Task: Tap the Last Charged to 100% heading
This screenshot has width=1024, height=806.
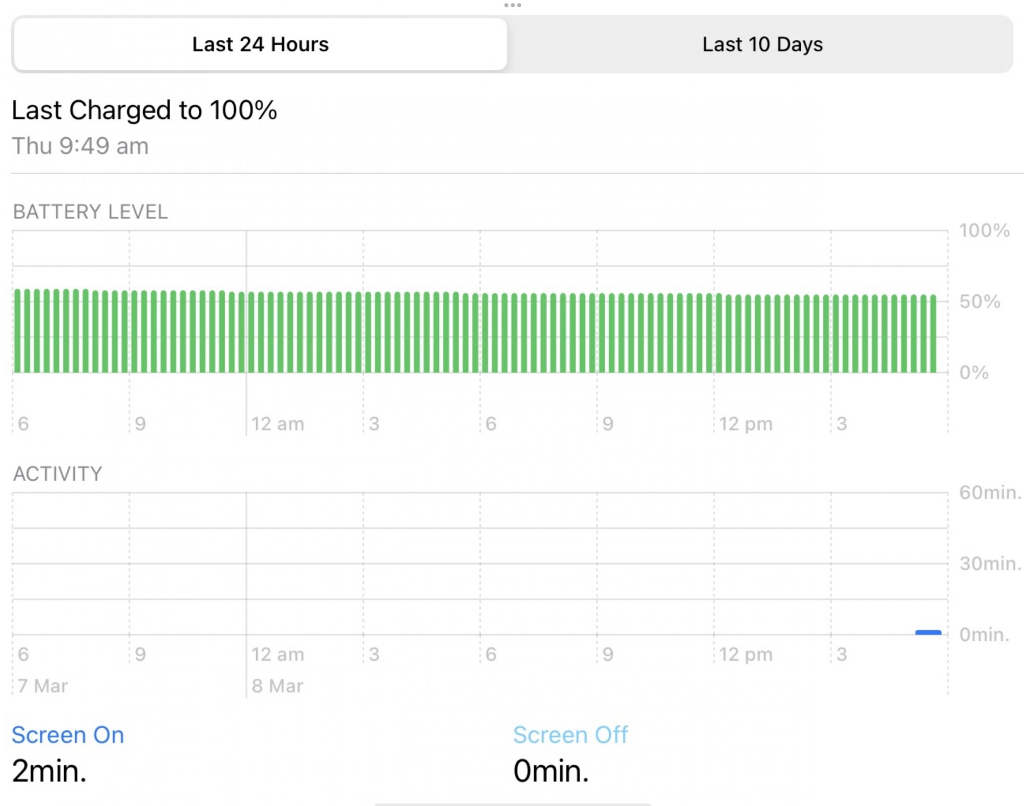Action: [x=144, y=110]
